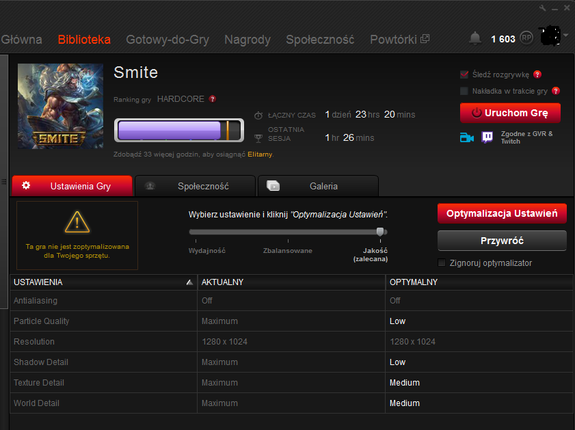Select the Texture Detail row
575x430 pixels.
291,383
